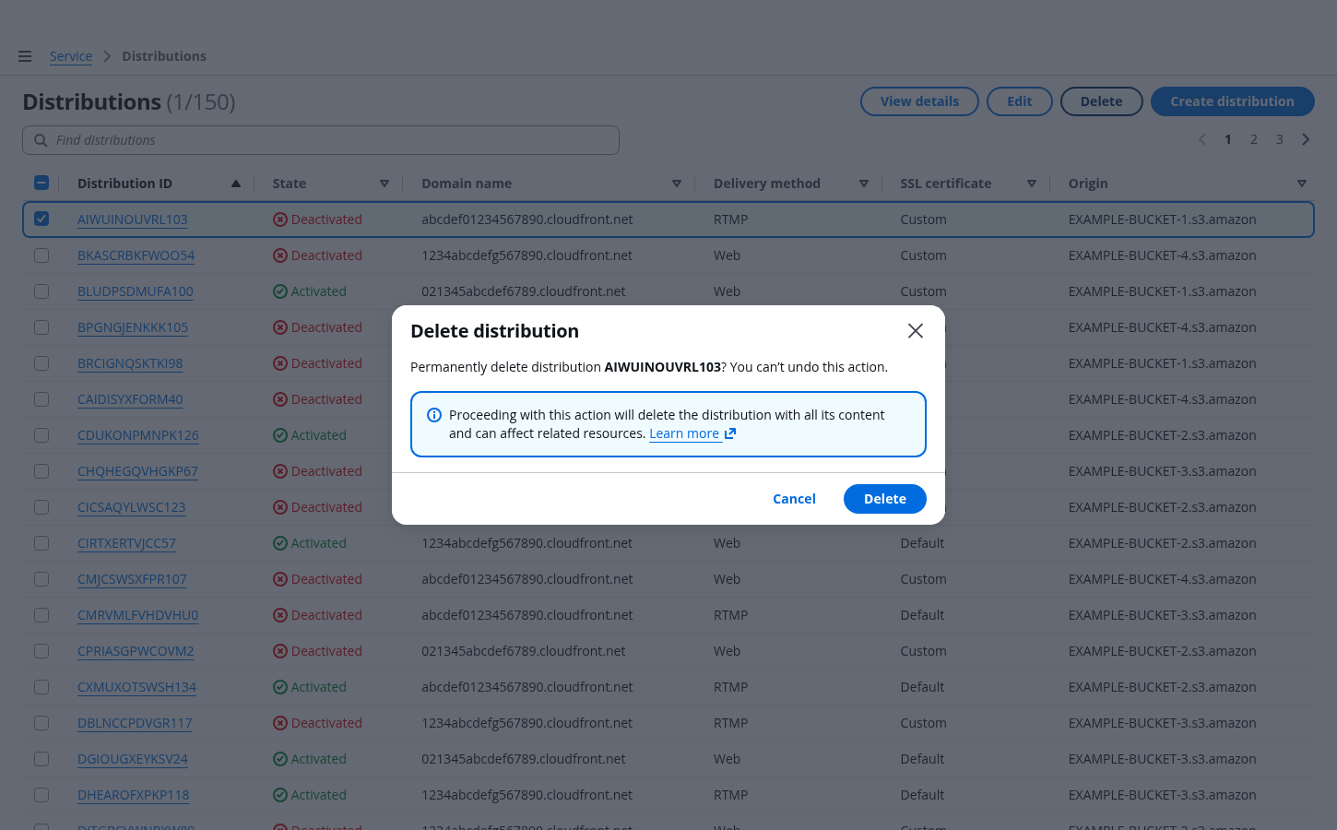This screenshot has width=1337, height=830.
Task: Open distribution CICSAQYLWSC123 link
Action: click(x=132, y=507)
